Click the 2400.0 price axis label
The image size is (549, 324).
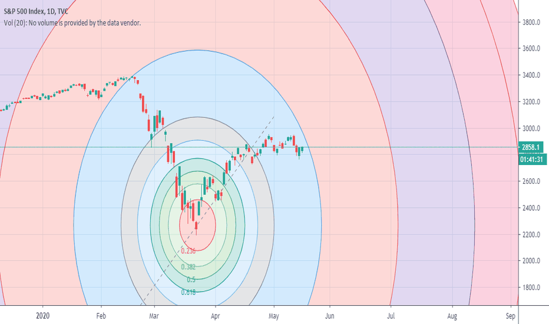pyautogui.click(x=531, y=208)
